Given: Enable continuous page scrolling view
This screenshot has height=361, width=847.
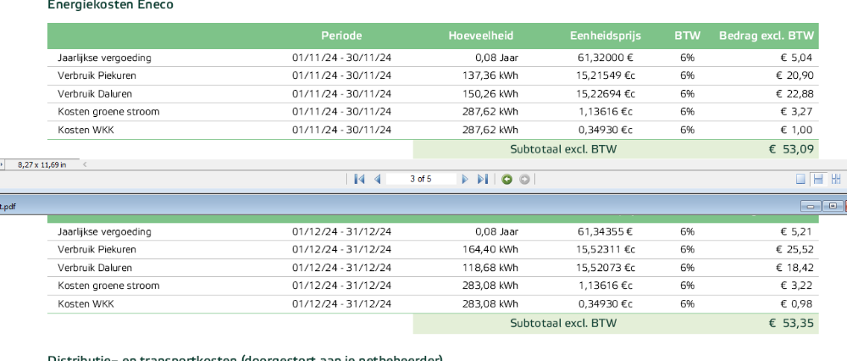Looking at the screenshot, I should point(818,179).
